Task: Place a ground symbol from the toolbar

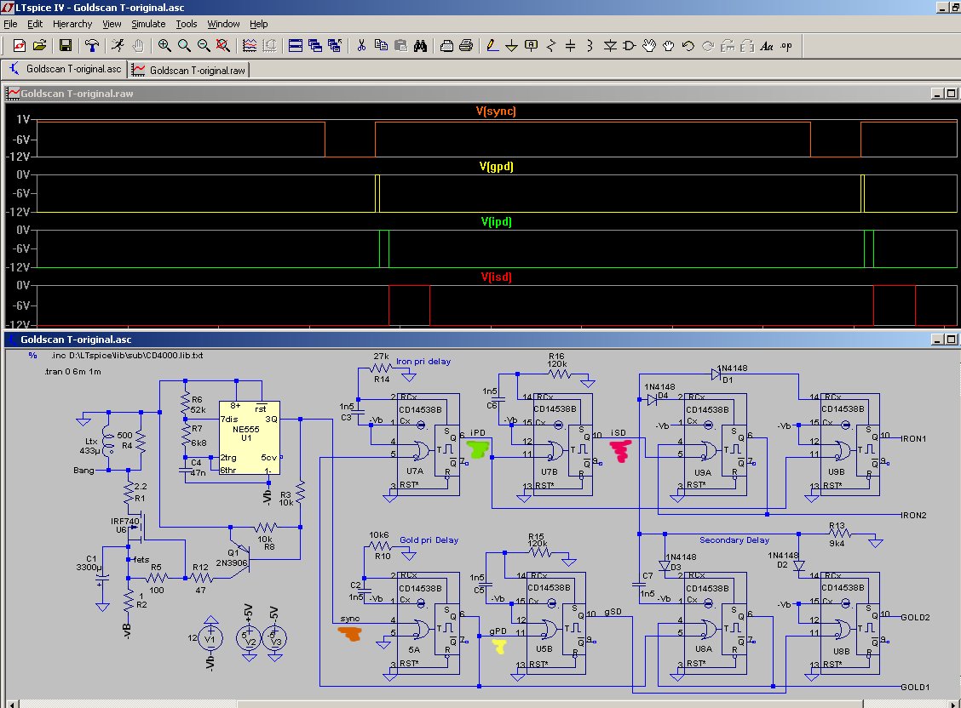Action: [511, 46]
